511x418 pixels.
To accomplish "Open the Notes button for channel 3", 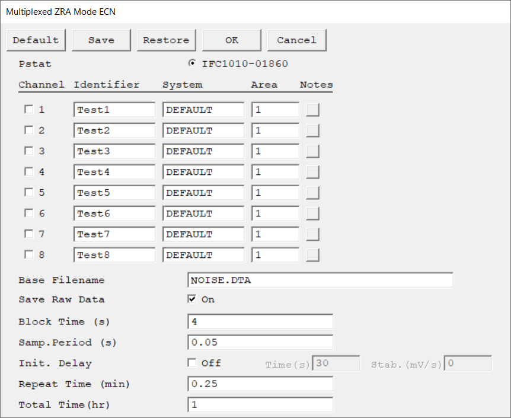I will (312, 151).
